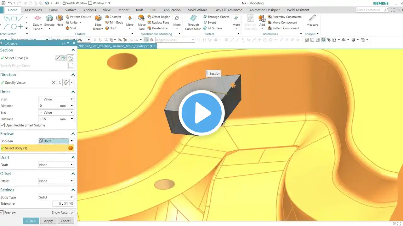Open the Boolean Unite dropdown
Viewport: 403px width, 226px height.
(56, 141)
